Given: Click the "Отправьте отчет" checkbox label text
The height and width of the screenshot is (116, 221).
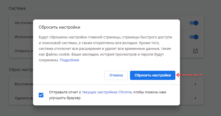Looking at the screenshot, I should click(65, 92).
